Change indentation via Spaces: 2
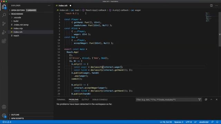This screenshot has height=124, width=221. point(179,122)
